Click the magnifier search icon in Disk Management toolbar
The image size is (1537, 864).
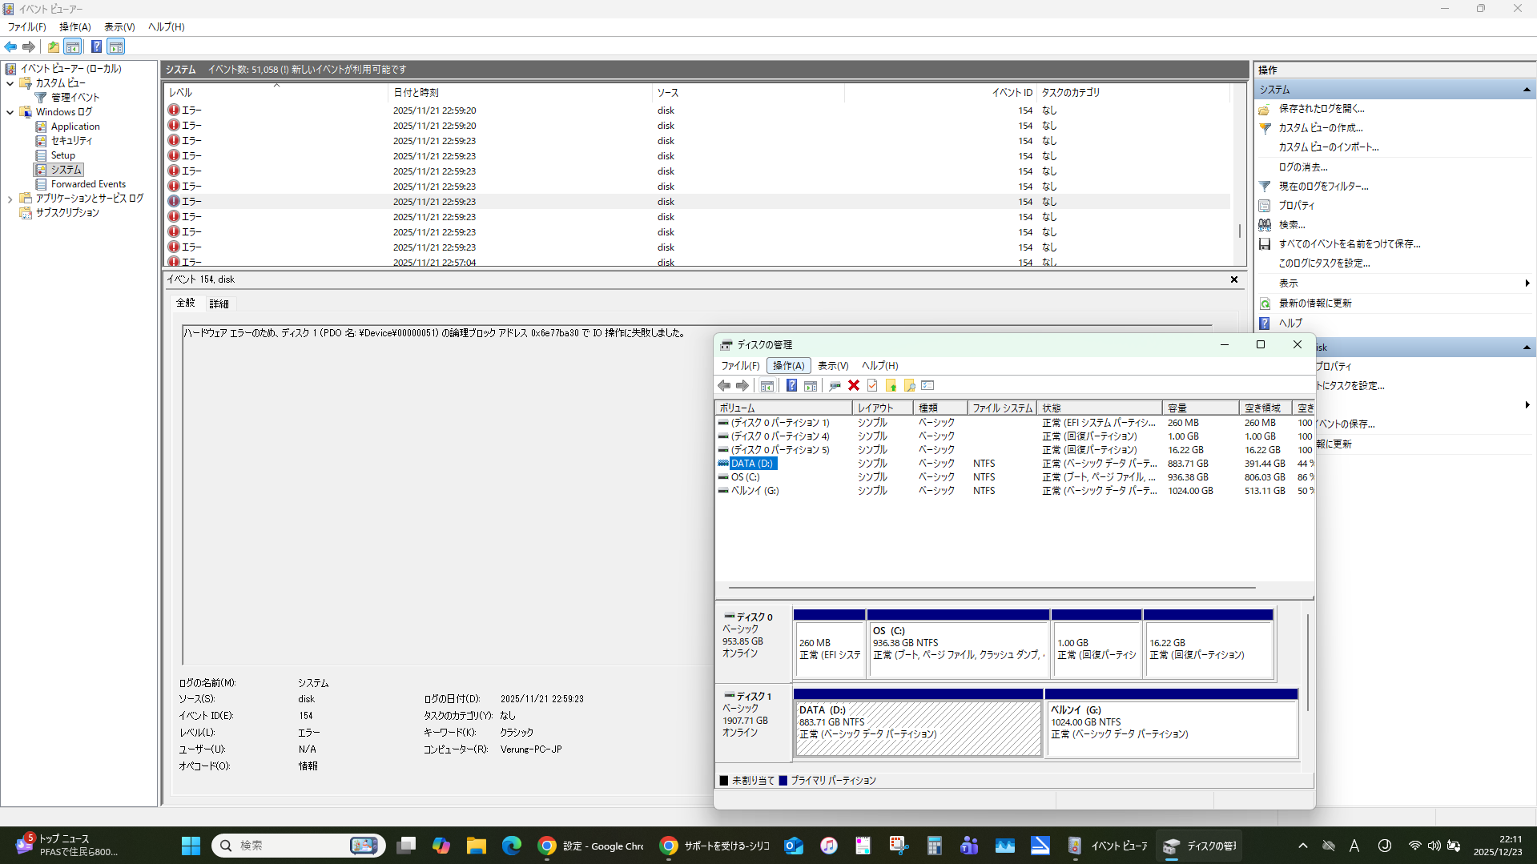click(x=910, y=386)
